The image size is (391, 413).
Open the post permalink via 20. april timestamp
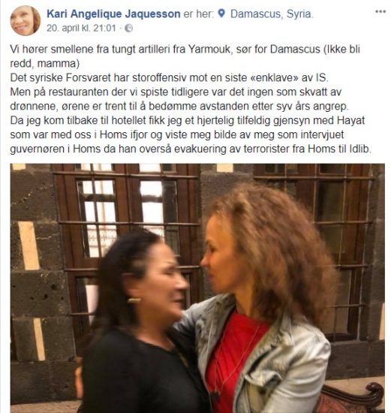point(81,28)
